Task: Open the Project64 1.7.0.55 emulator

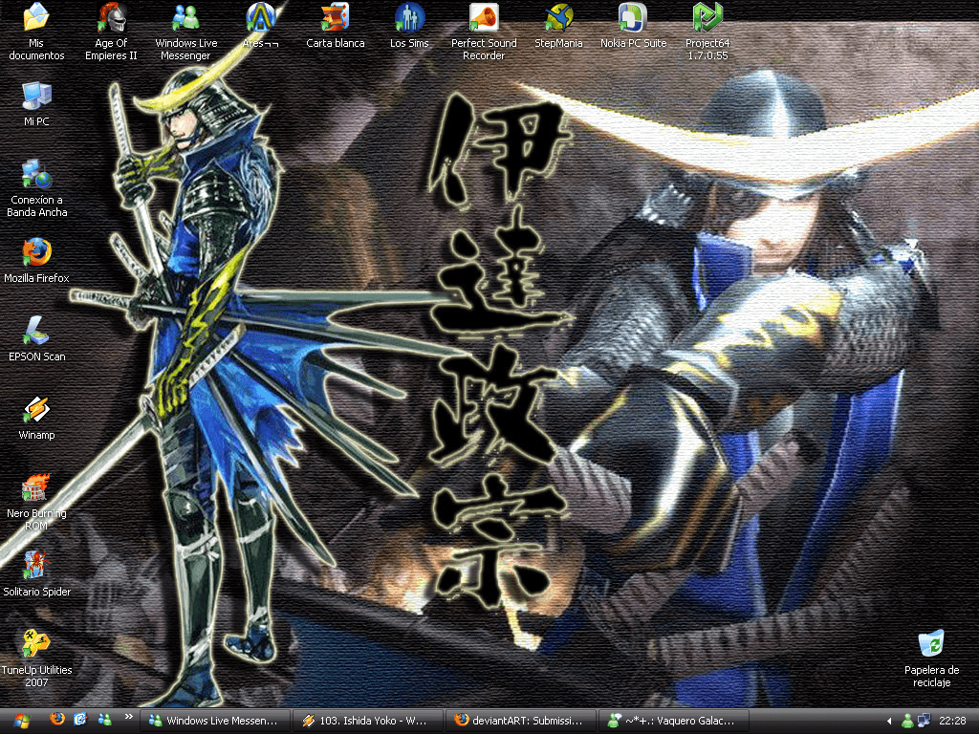Action: (707, 21)
